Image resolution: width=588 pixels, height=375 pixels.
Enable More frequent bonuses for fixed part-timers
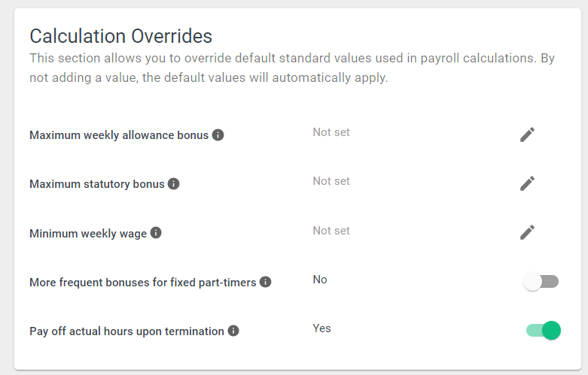click(541, 281)
